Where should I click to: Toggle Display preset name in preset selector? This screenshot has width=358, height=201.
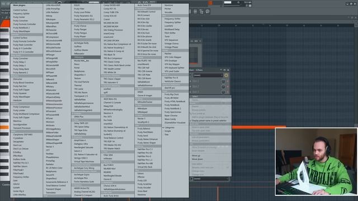[209, 121]
